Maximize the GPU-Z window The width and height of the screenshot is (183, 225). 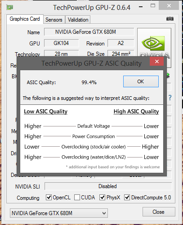point(153,6)
